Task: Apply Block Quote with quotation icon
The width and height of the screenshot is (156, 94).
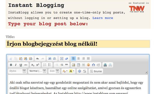Action: coord(67,65)
